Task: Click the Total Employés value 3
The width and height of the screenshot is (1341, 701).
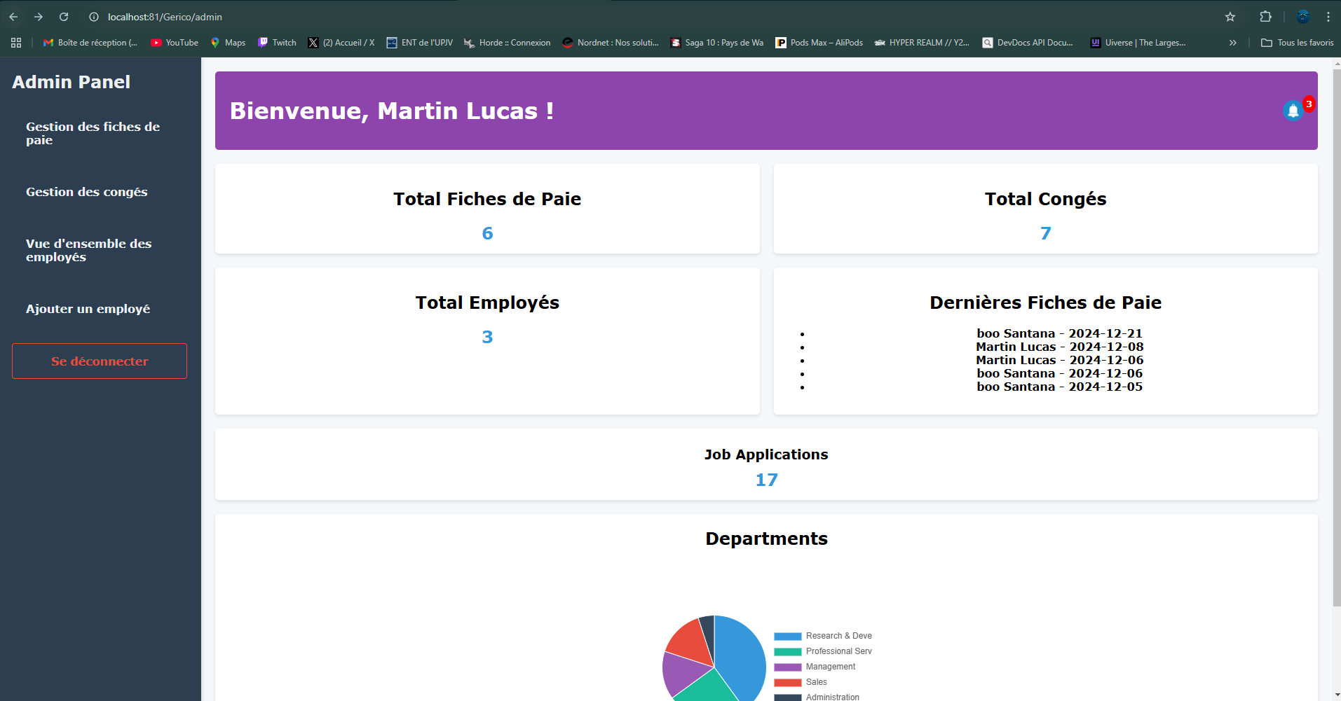Action: click(x=487, y=337)
